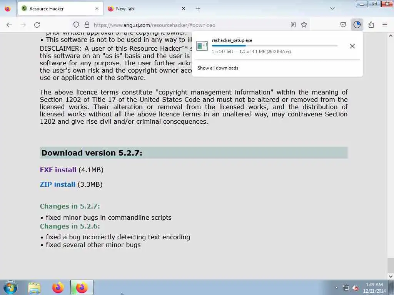The width and height of the screenshot is (394, 295).
Task: Open a new tab with plus button
Action: (x=198, y=9)
